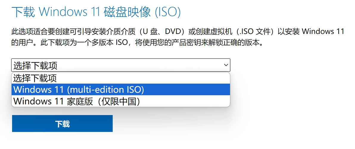Click the chevron arrow on the download dropdown
The height and width of the screenshot is (149, 355).
226,65
